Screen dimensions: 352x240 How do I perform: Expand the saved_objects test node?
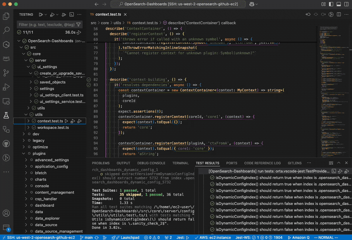31,82
